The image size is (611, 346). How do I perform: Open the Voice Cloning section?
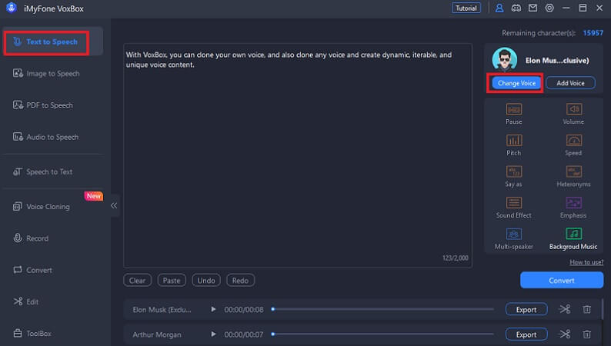(x=42, y=207)
